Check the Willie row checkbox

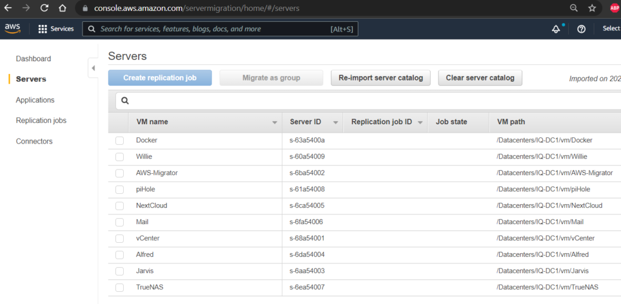119,157
